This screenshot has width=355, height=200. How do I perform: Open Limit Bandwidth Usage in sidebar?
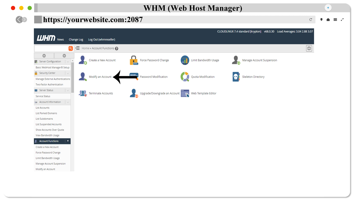coord(48,158)
